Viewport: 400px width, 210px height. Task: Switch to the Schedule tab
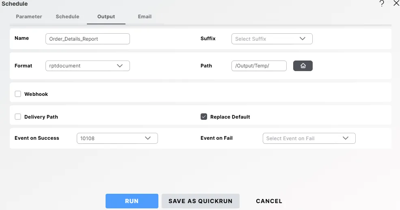(x=67, y=17)
